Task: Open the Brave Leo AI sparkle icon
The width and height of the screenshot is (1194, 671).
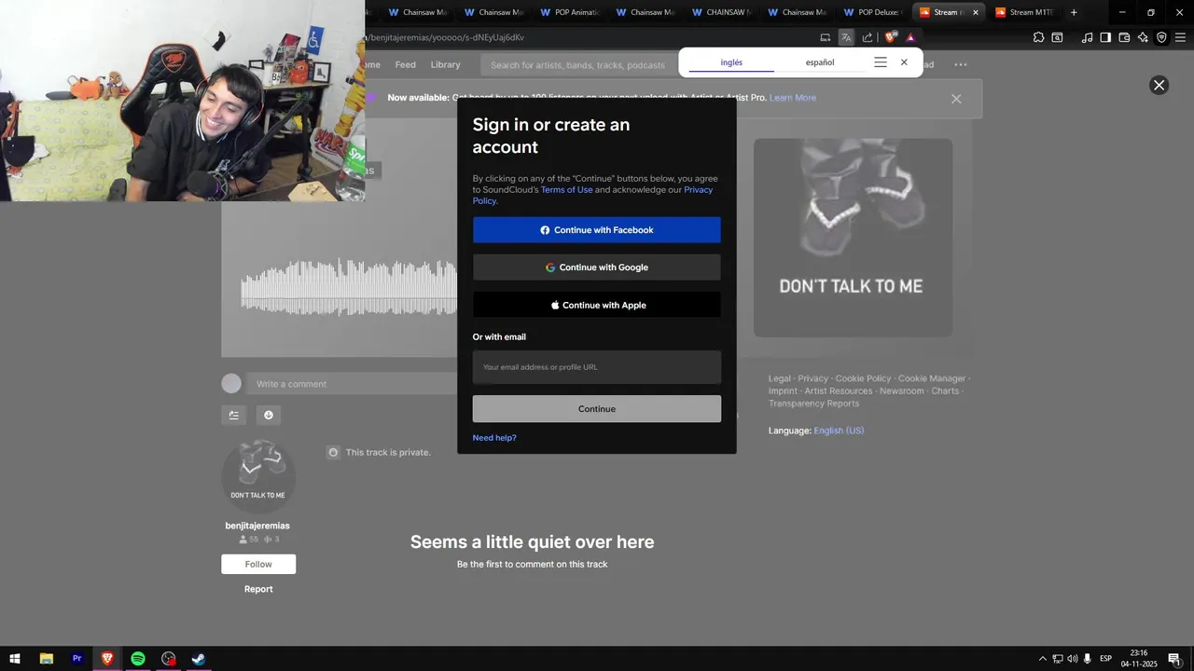Action: [x=1143, y=37]
